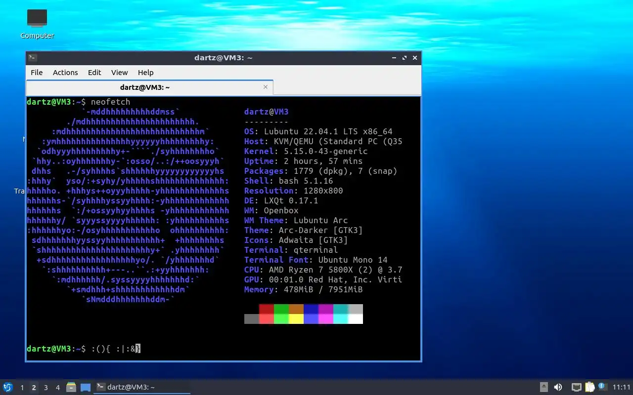Click the 'Uptime: 2 hours, 57 mins' line
Viewport: 633px width, 395px height.
(303, 161)
